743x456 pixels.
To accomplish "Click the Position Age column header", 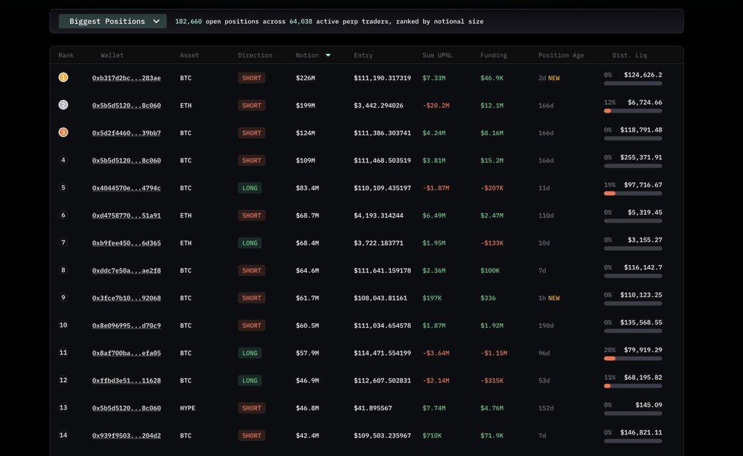I will 561,55.
